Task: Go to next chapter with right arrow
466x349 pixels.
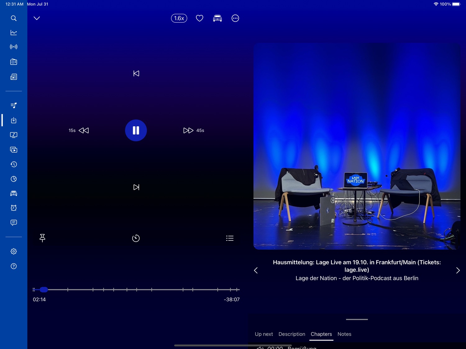Action: (458, 270)
